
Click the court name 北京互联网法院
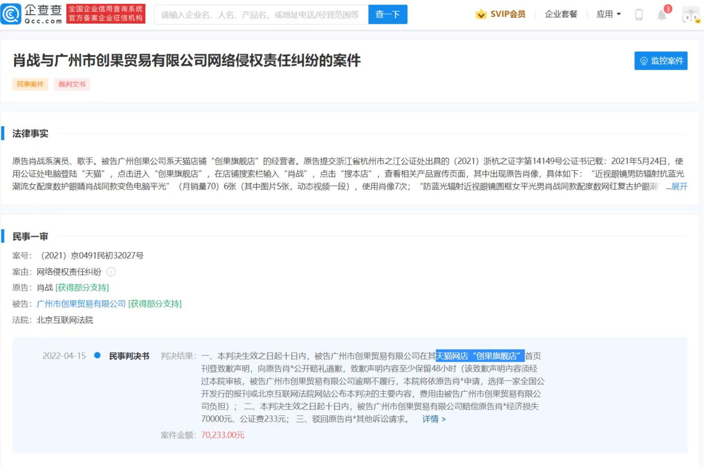click(x=65, y=320)
